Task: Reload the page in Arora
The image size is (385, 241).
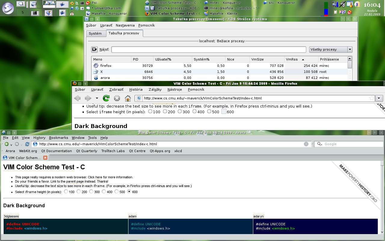Action: click(x=27, y=144)
